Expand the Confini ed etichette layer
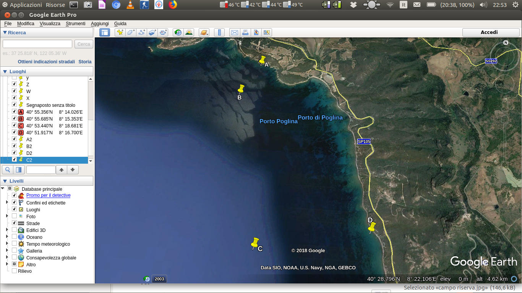522x293 pixels. tap(7, 202)
